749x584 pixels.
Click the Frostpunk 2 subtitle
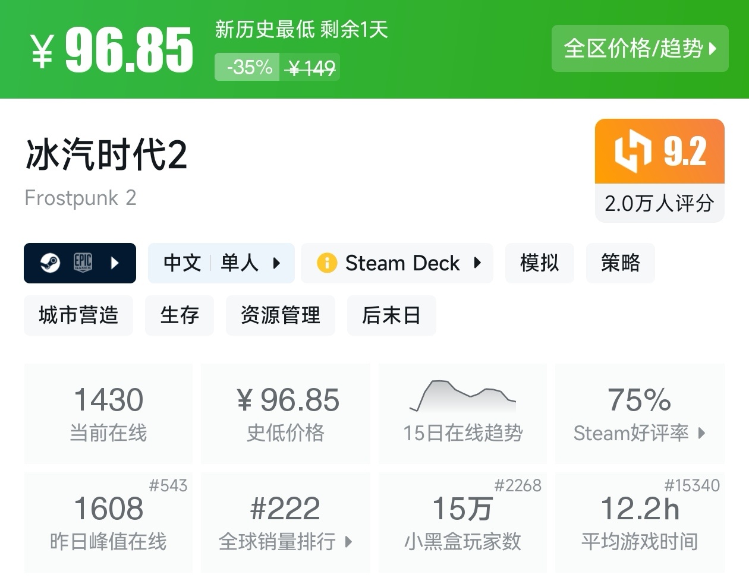click(80, 198)
